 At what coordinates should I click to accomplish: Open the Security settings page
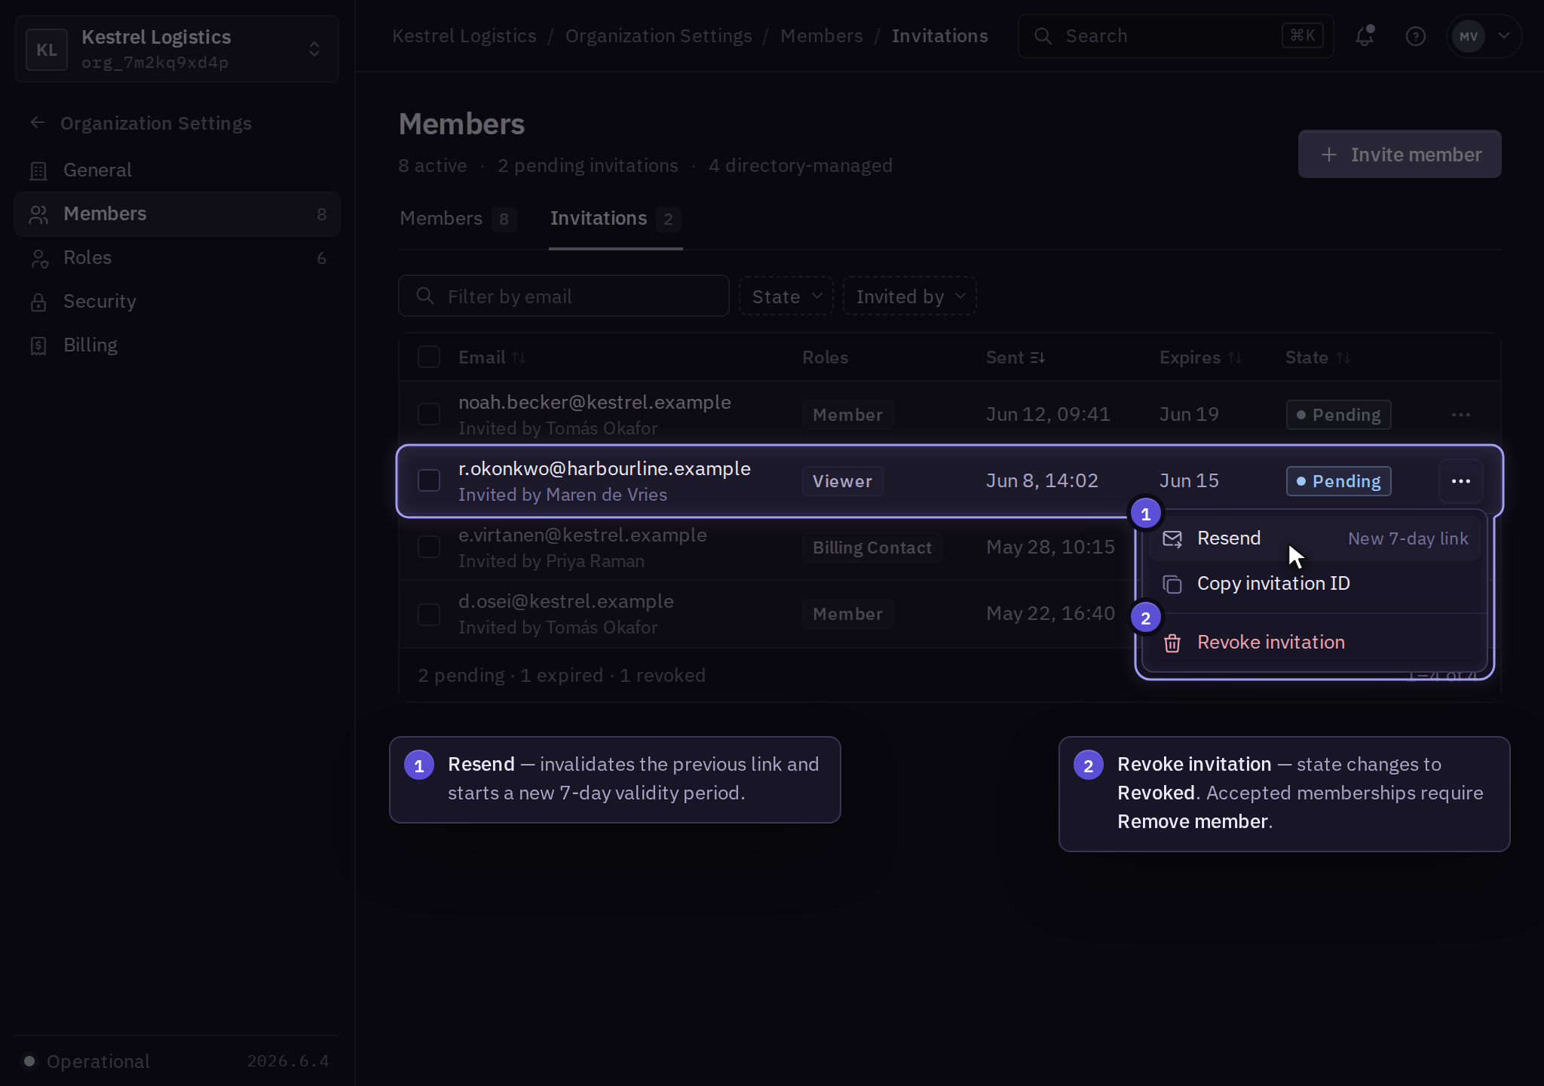(176, 301)
